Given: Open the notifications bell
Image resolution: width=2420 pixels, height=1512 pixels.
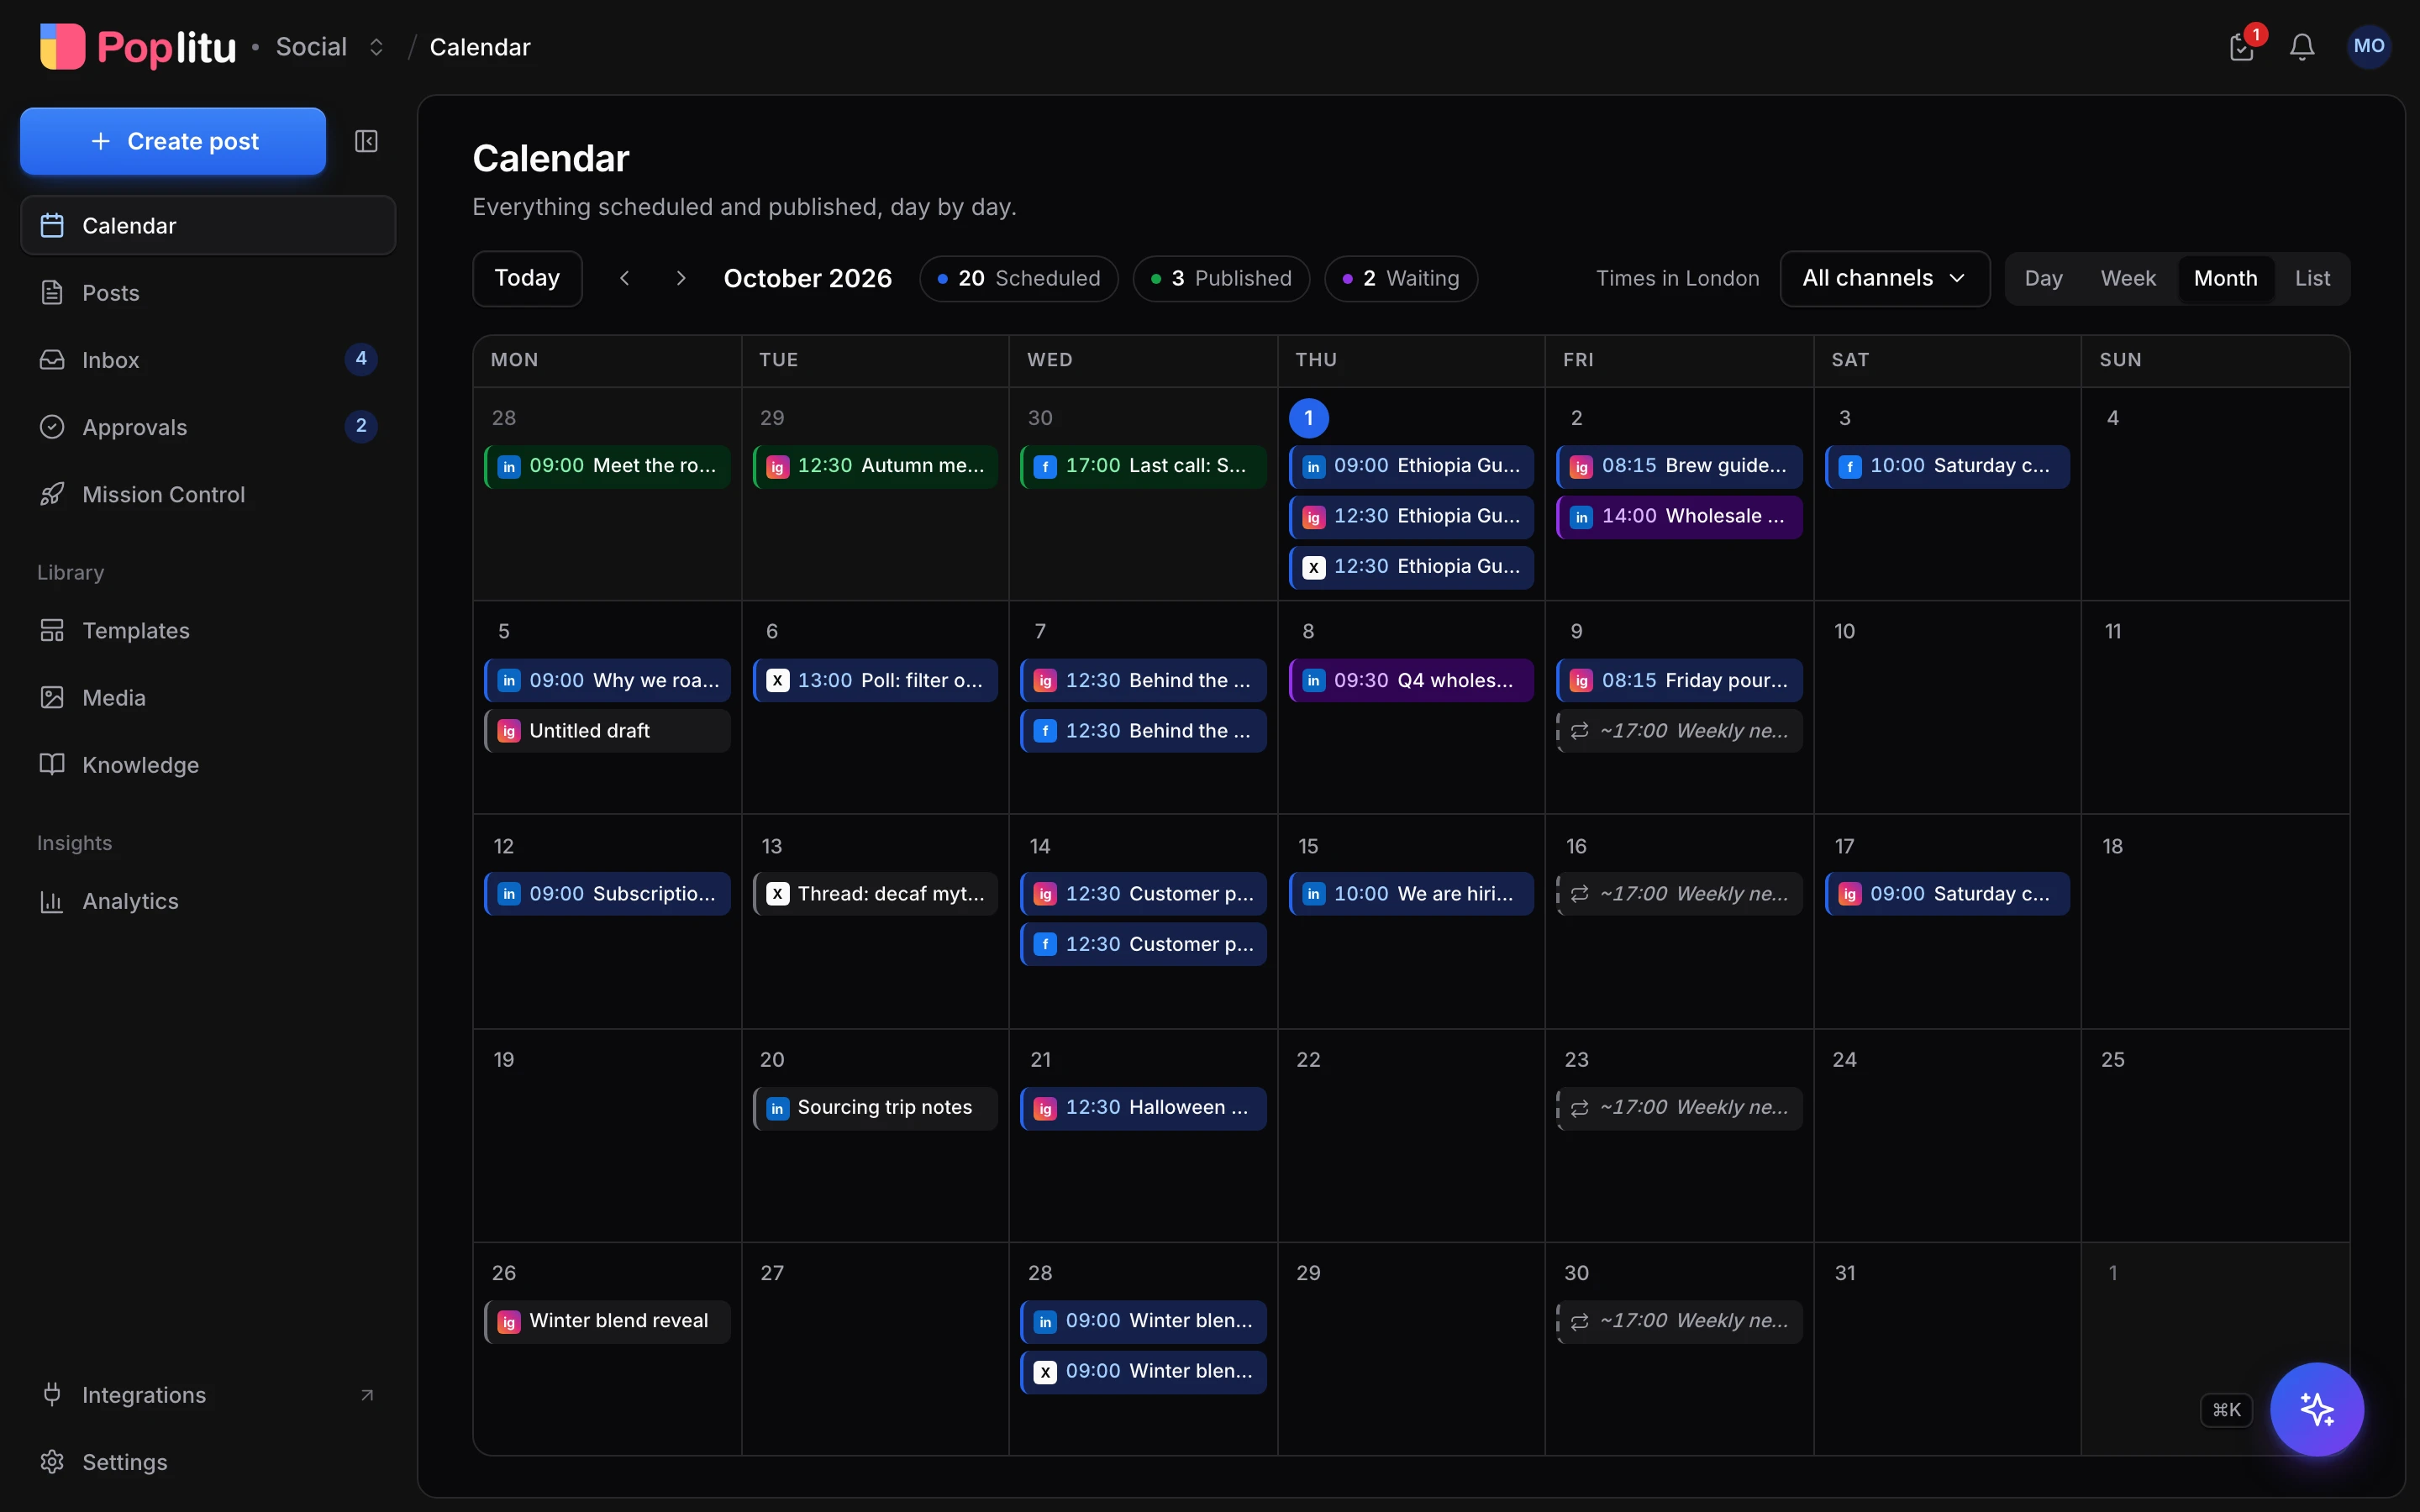Looking at the screenshot, I should pyautogui.click(x=2302, y=46).
